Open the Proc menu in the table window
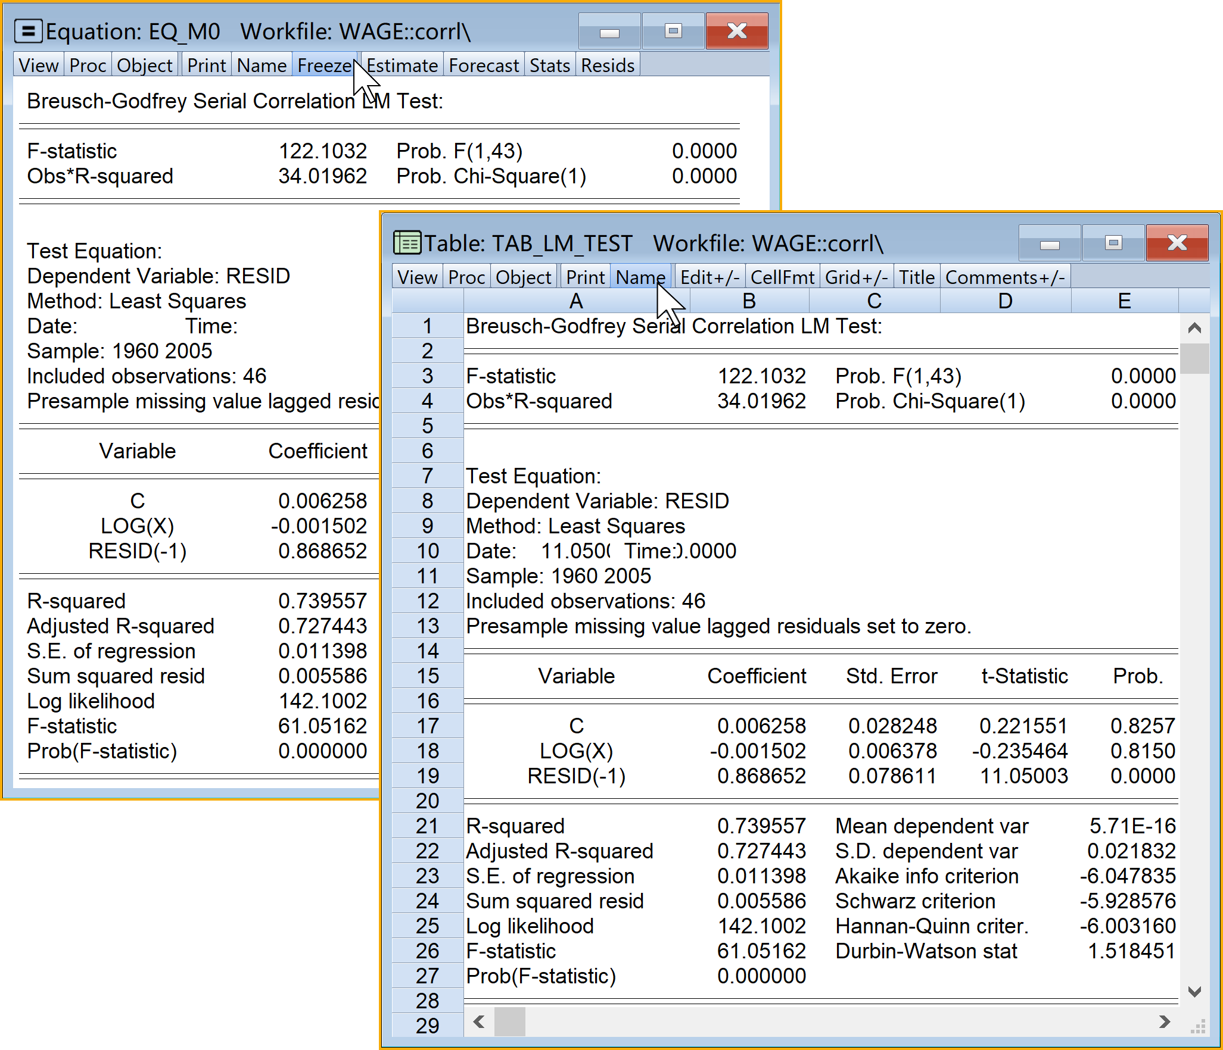1223x1050 pixels. (x=466, y=277)
